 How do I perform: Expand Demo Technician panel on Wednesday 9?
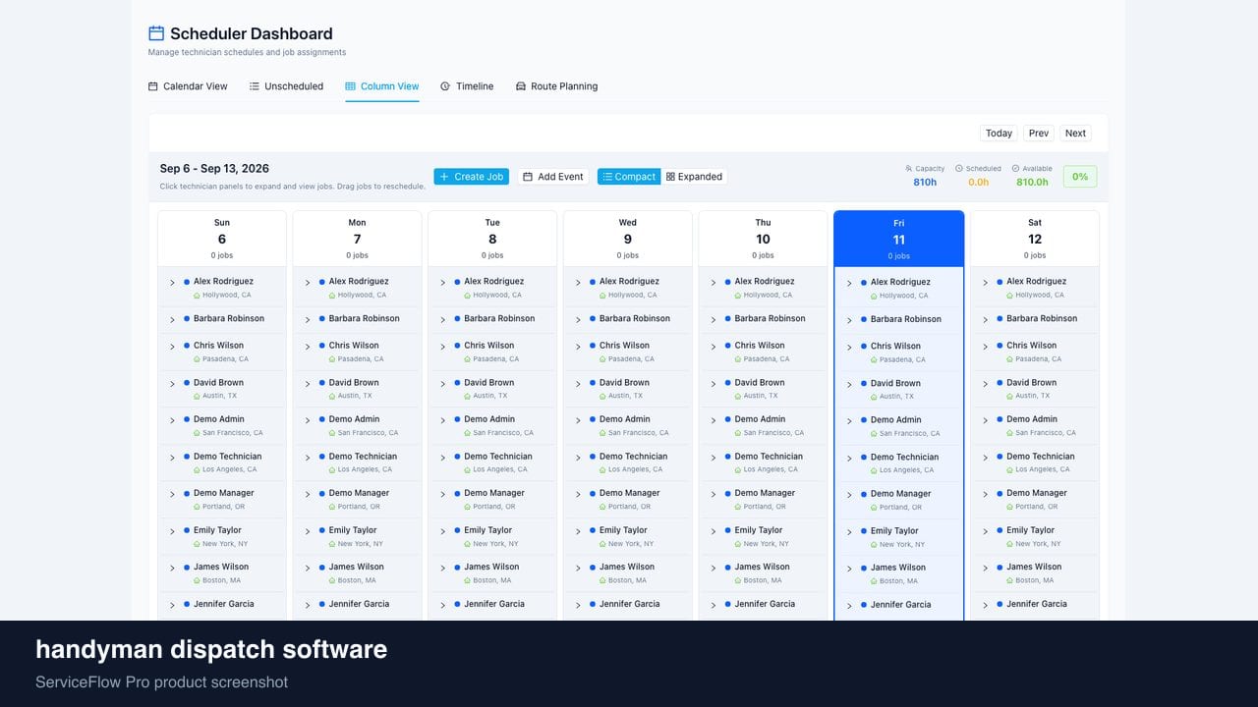tap(578, 458)
